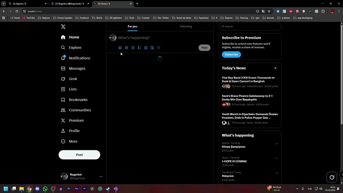Open WhatsApp from the taskbar

tap(45, 189)
